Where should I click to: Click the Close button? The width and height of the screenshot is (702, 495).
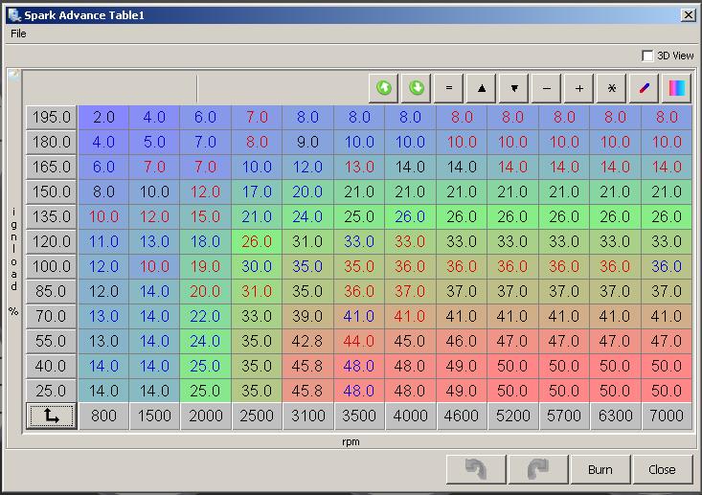(x=662, y=469)
